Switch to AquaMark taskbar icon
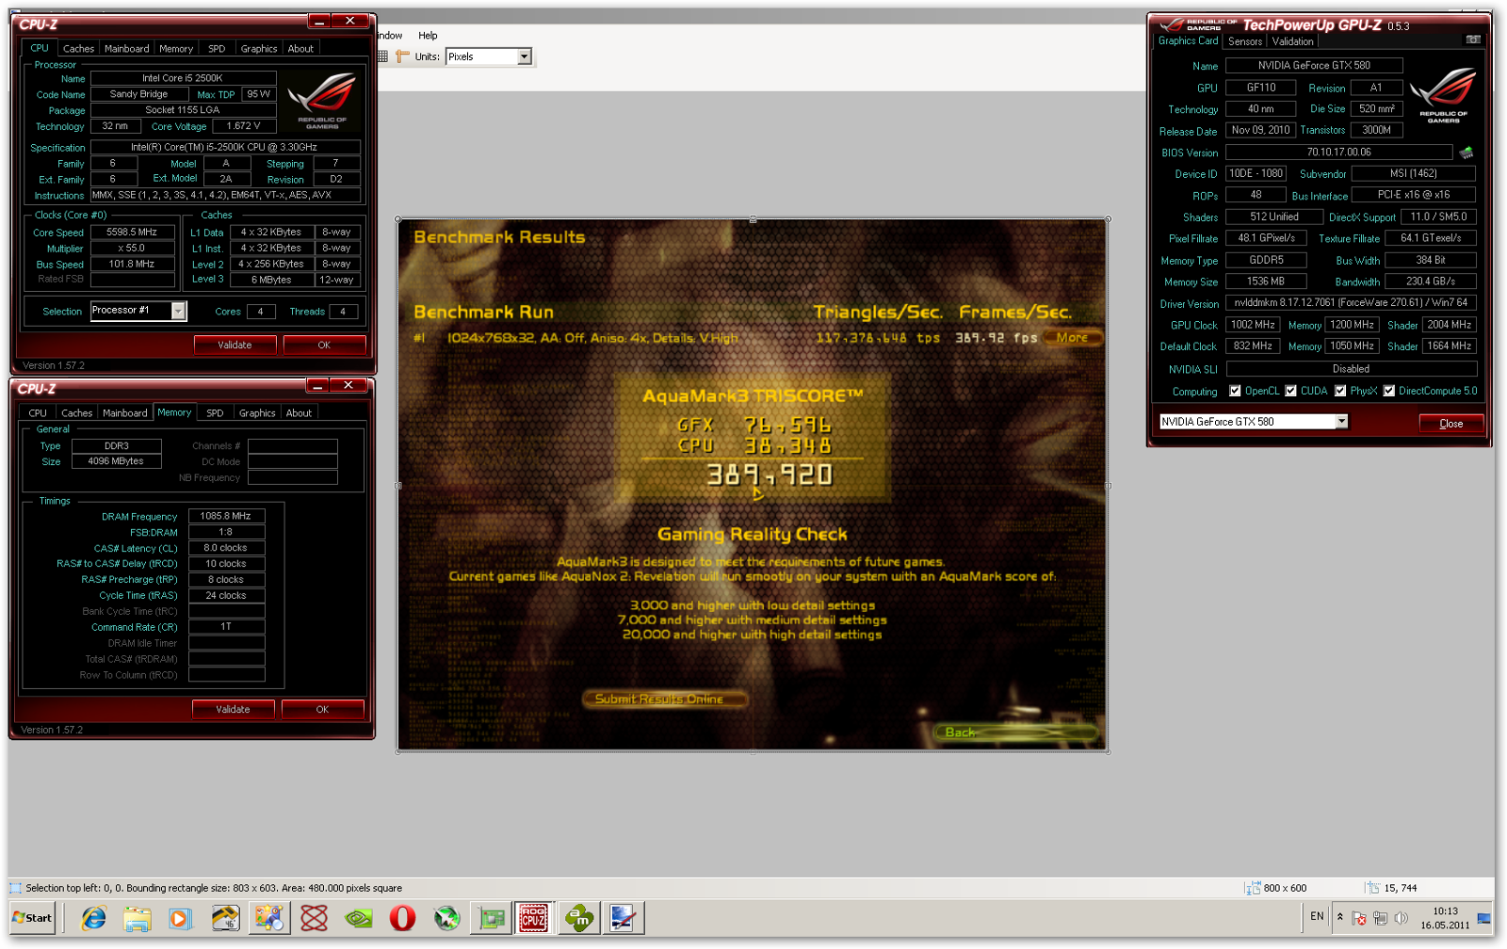The width and height of the screenshot is (1507, 949). coord(579,918)
